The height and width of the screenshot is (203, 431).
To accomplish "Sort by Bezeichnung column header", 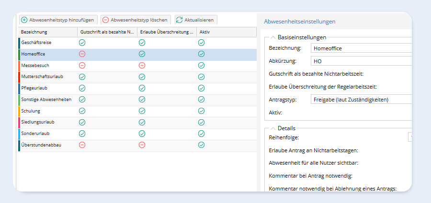I will [47, 32].
